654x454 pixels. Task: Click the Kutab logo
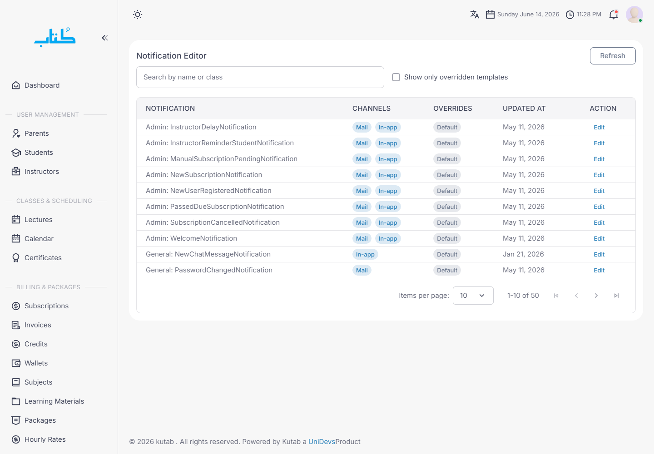55,37
